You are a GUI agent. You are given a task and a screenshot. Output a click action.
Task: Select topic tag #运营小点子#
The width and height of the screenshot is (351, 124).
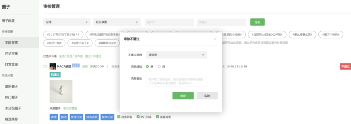80,43
